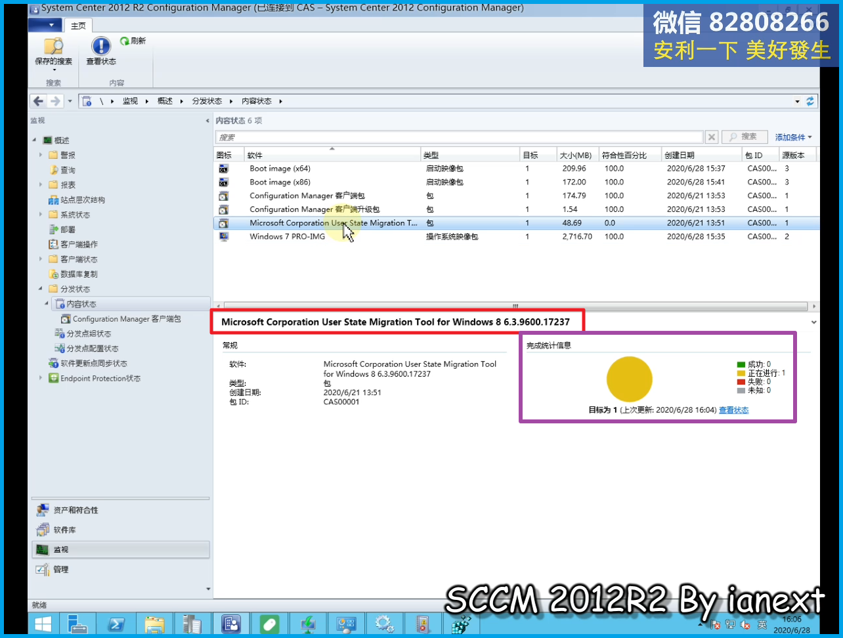The image size is (843, 638).
Task: Select 站点层次结构 in navigation tree
Action: point(77,200)
